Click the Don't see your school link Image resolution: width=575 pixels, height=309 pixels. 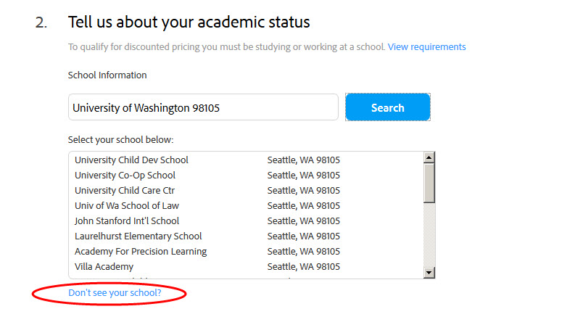pos(115,293)
